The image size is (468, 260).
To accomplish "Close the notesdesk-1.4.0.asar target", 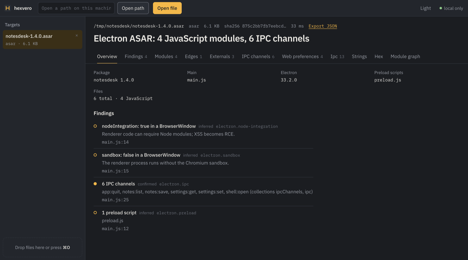I will pos(77,36).
